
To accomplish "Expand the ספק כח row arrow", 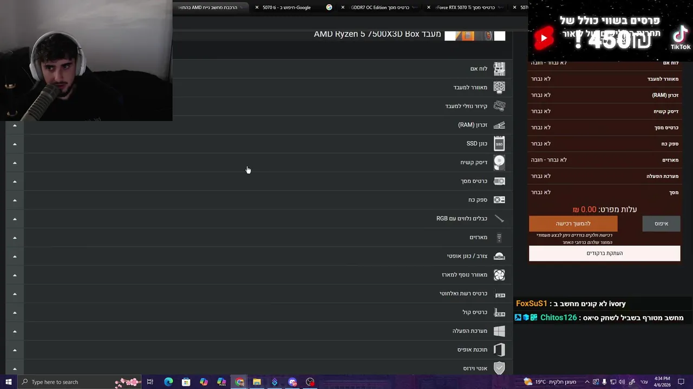I will coord(15,200).
